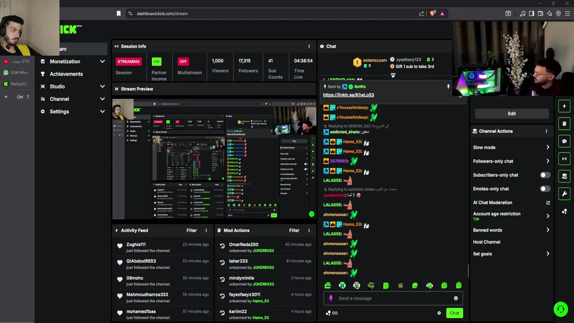The width and height of the screenshot is (574, 323).
Task: Click undo icon beside OmarReda250 unban
Action: [x=222, y=246]
